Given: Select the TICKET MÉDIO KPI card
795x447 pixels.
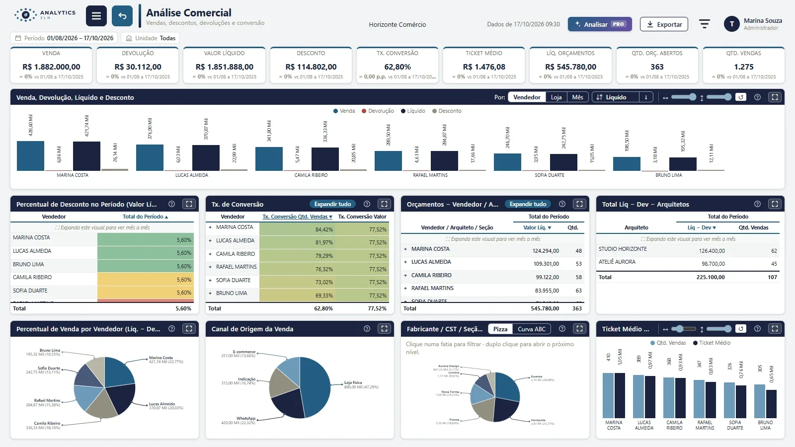Looking at the screenshot, I should click(484, 65).
